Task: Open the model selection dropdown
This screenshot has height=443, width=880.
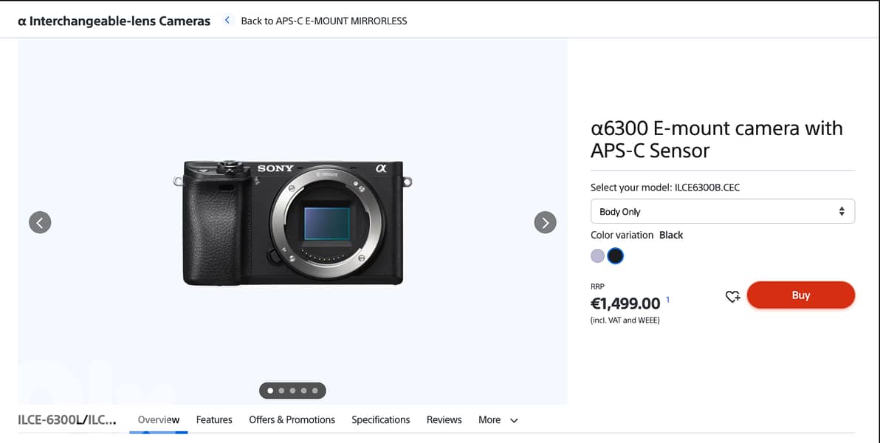Action: [x=722, y=211]
